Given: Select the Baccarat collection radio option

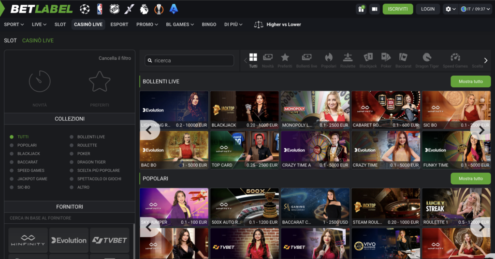Looking at the screenshot, I should click(x=12, y=162).
